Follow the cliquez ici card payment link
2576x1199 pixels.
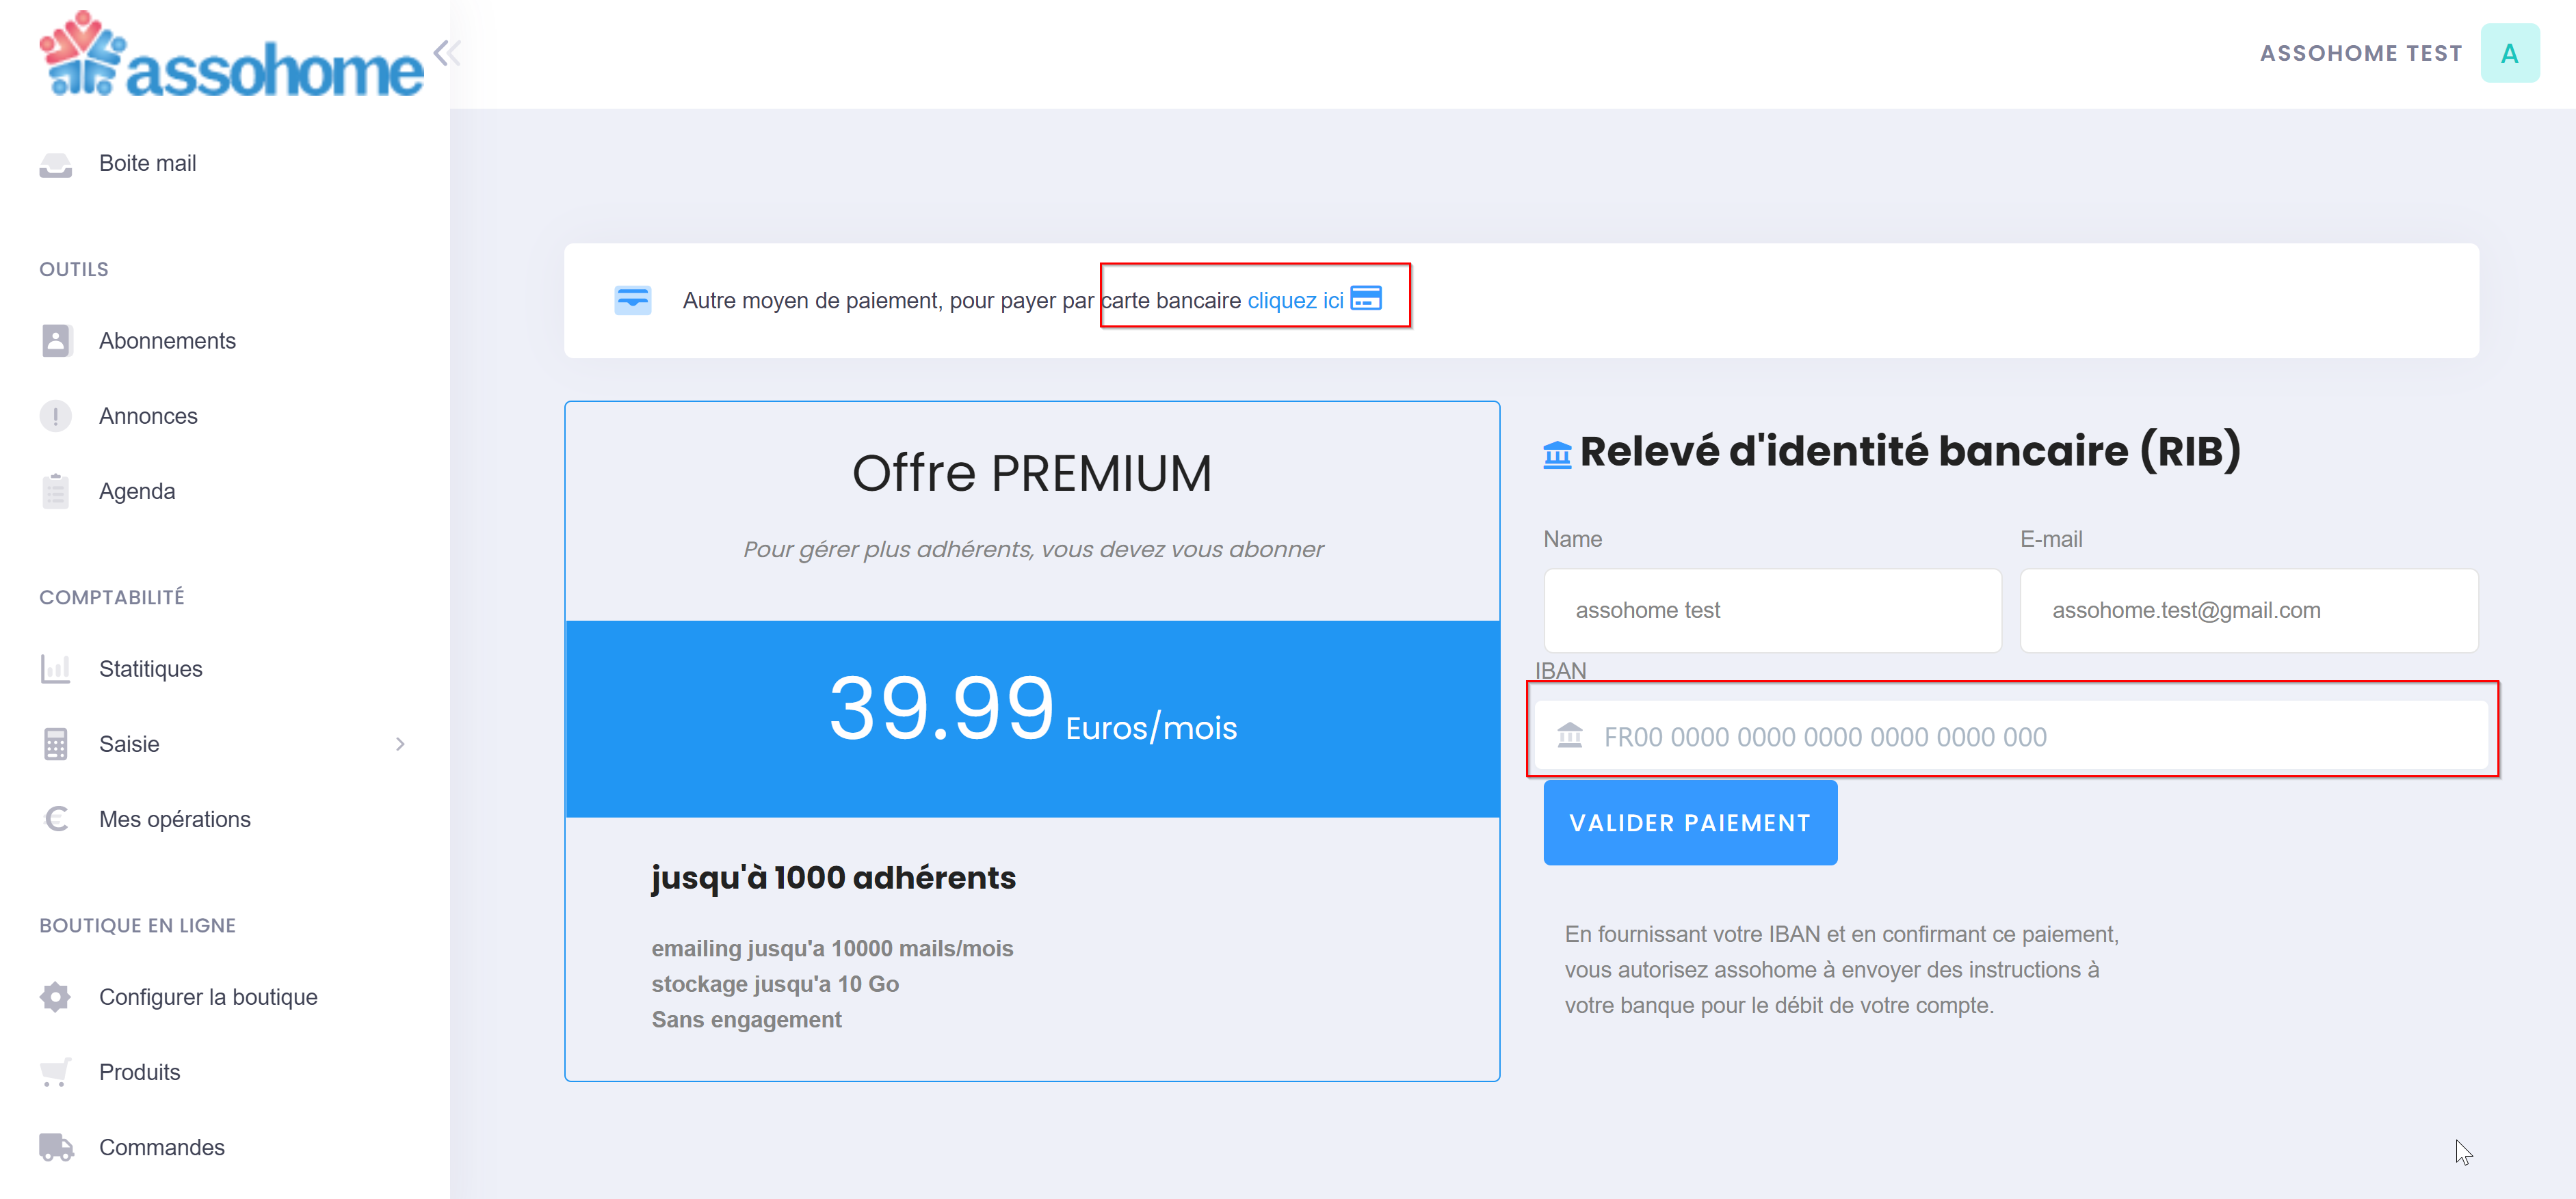[x=1295, y=301]
